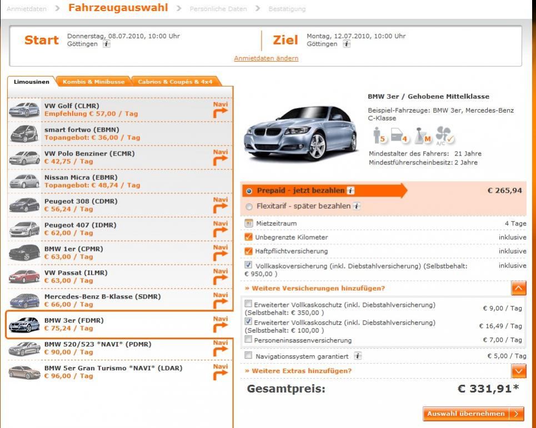Switch to the Kombis & Minibusse tab
The width and height of the screenshot is (536, 428).
tap(94, 82)
